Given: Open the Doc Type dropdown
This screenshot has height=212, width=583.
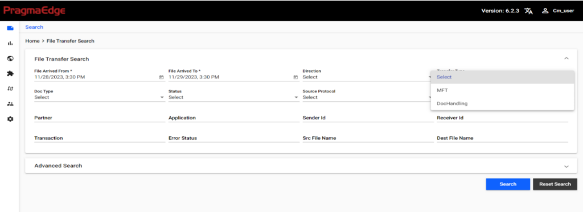Looking at the screenshot, I should tap(99, 97).
